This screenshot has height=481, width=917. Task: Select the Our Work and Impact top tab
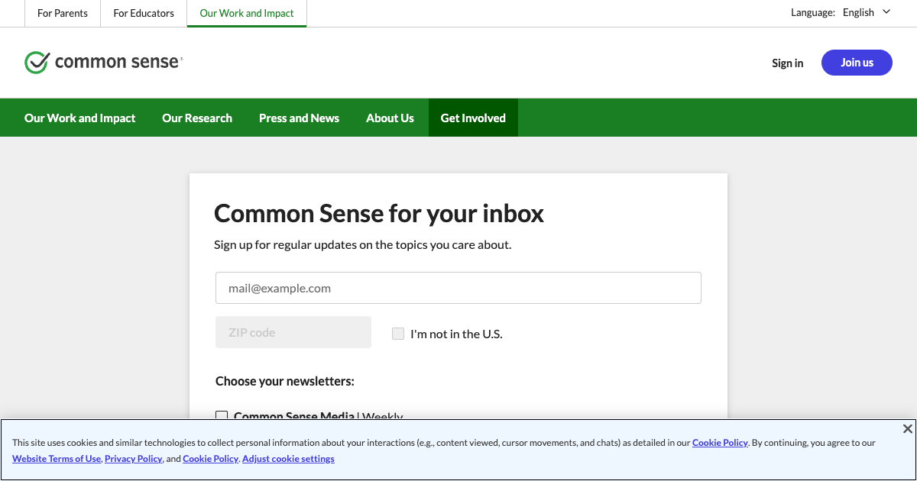pos(246,13)
